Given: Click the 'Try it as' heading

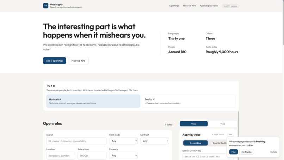Looking at the screenshot, I should coord(51,86).
